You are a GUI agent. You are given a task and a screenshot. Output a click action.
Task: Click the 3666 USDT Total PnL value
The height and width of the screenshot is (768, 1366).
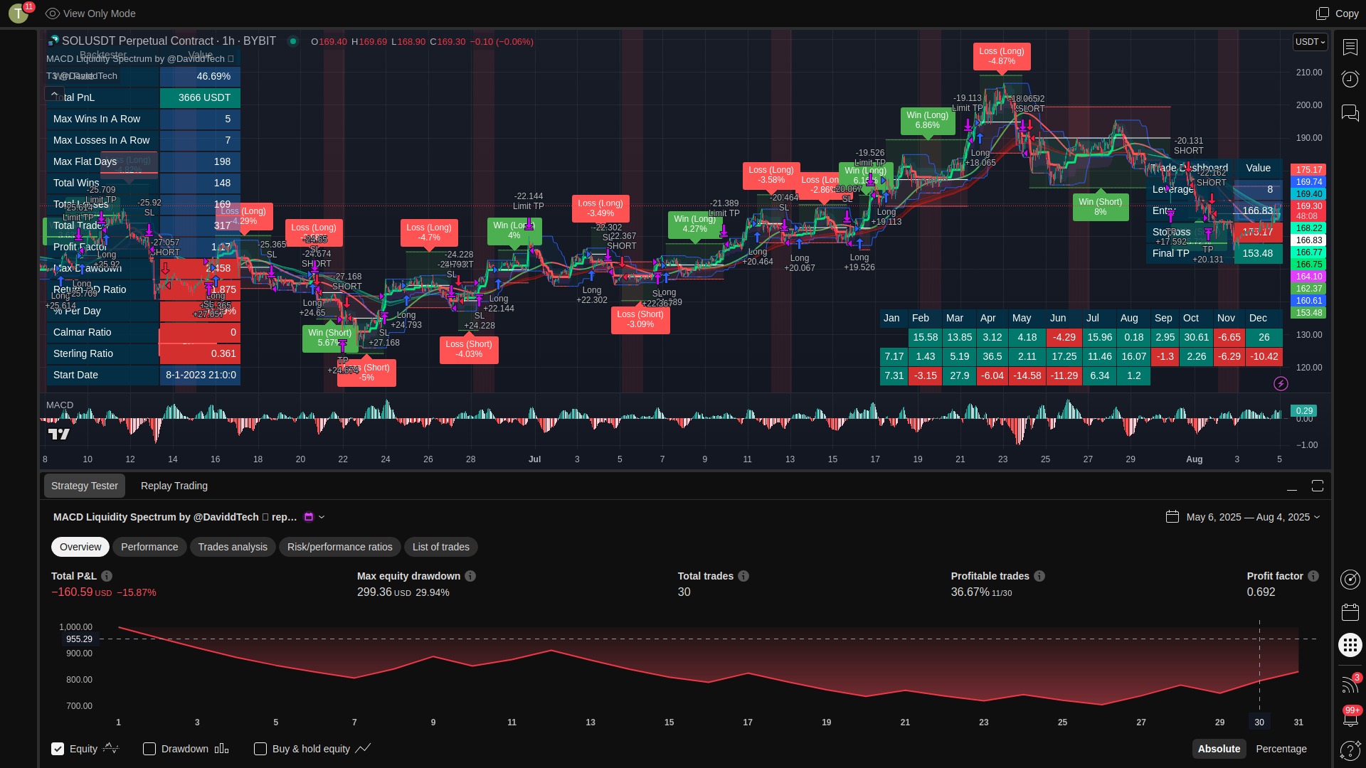point(201,97)
